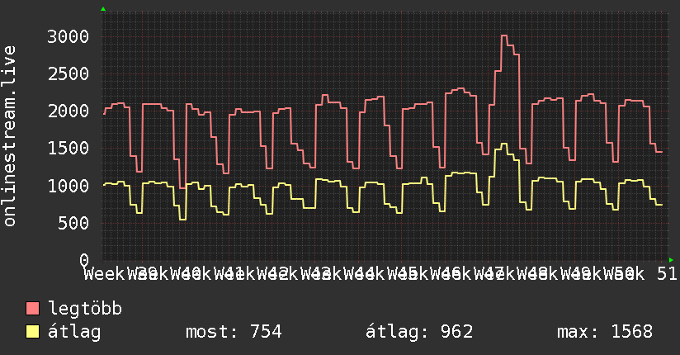Click the 2500 y-axis label
This screenshot has height=355, width=680.
pyautogui.click(x=68, y=73)
